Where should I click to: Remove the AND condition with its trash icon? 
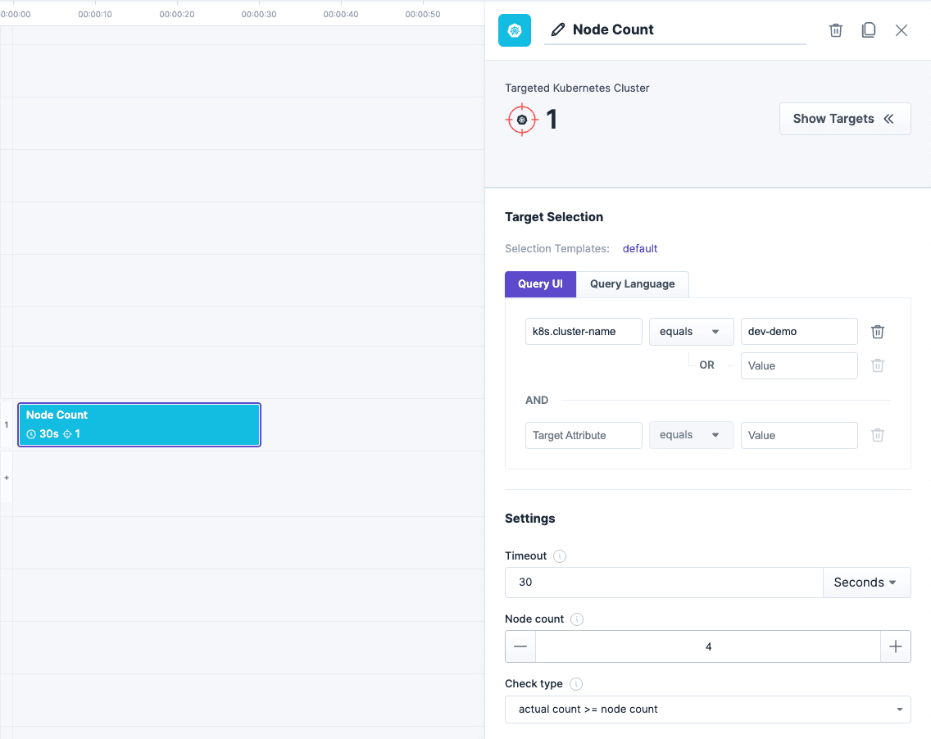877,435
